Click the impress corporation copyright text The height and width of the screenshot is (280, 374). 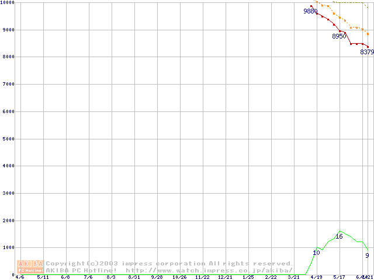pos(169,263)
